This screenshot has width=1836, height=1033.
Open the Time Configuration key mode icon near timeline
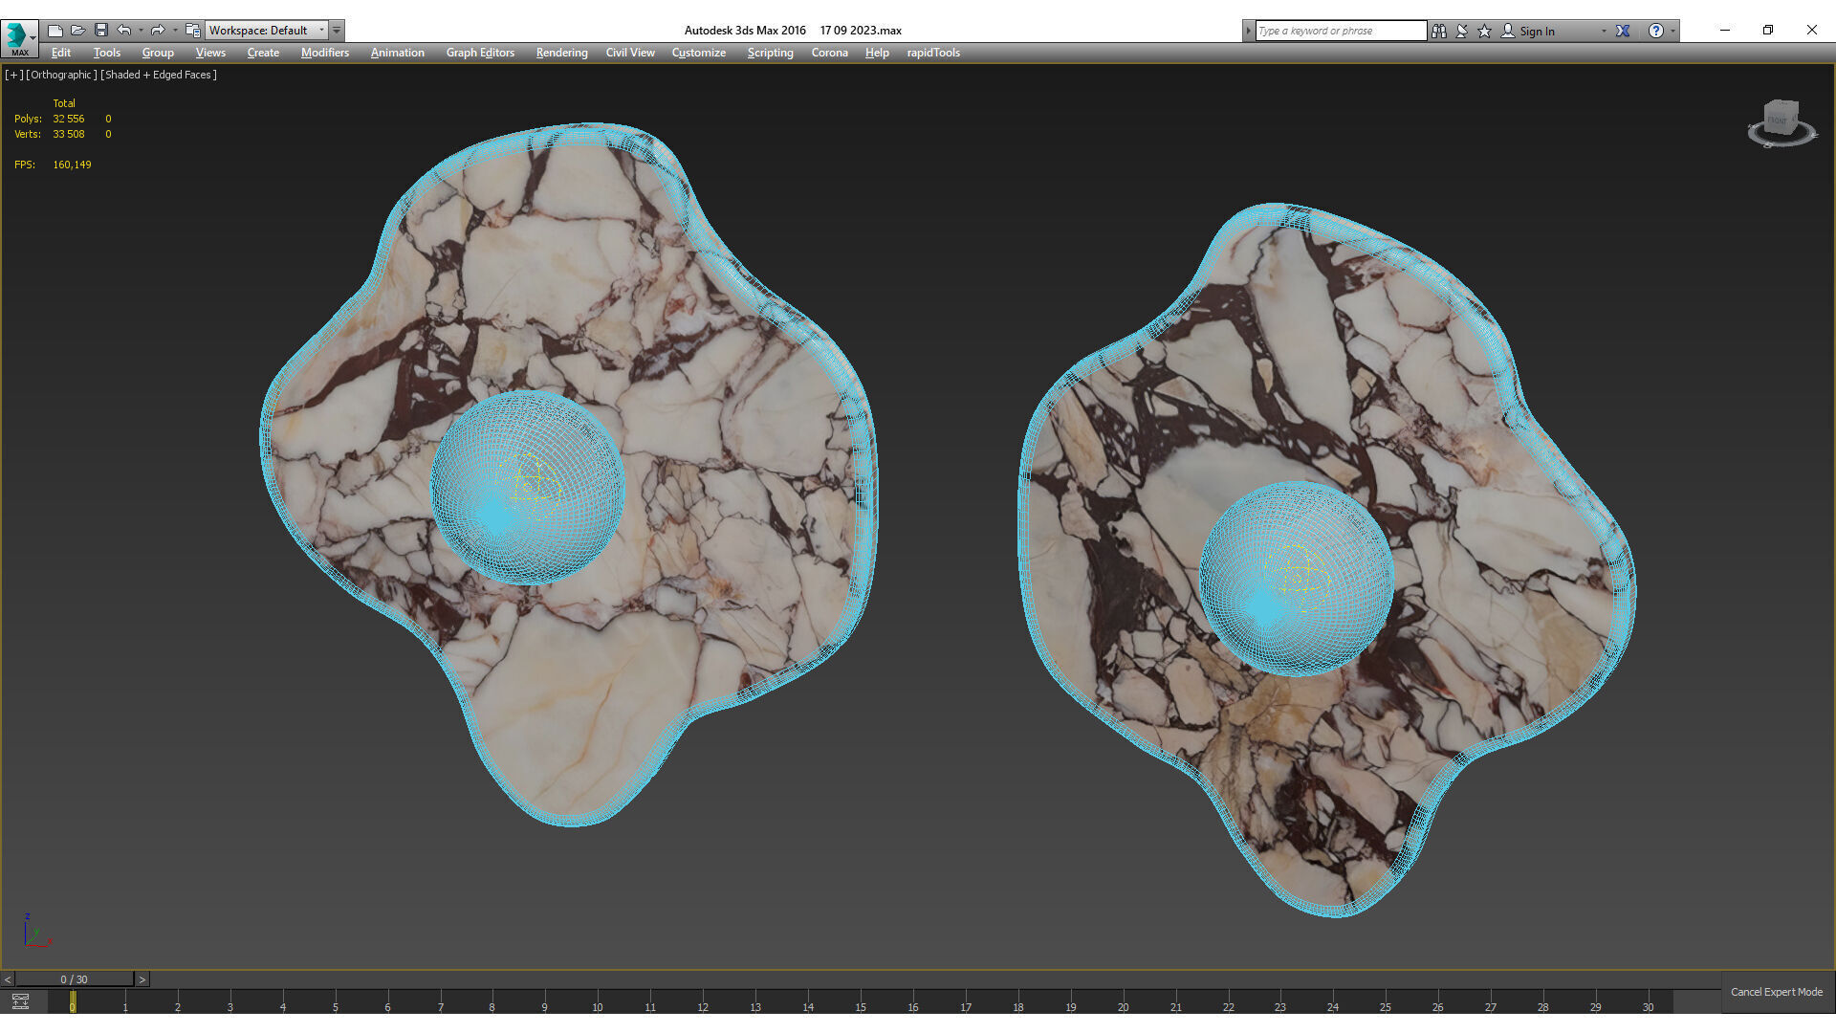point(20,1001)
